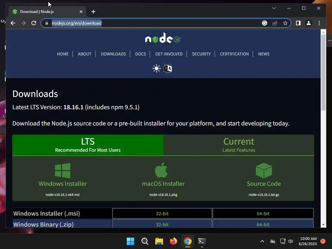This screenshot has height=249, width=332.
Task: Open the ABOUT nav item
Action: (85, 54)
